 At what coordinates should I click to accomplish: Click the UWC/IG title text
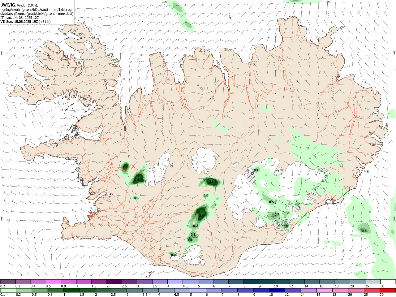pyautogui.click(x=7, y=5)
